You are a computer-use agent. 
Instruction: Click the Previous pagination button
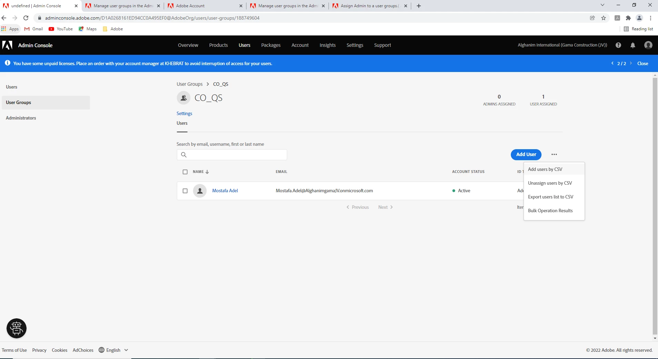click(x=357, y=207)
